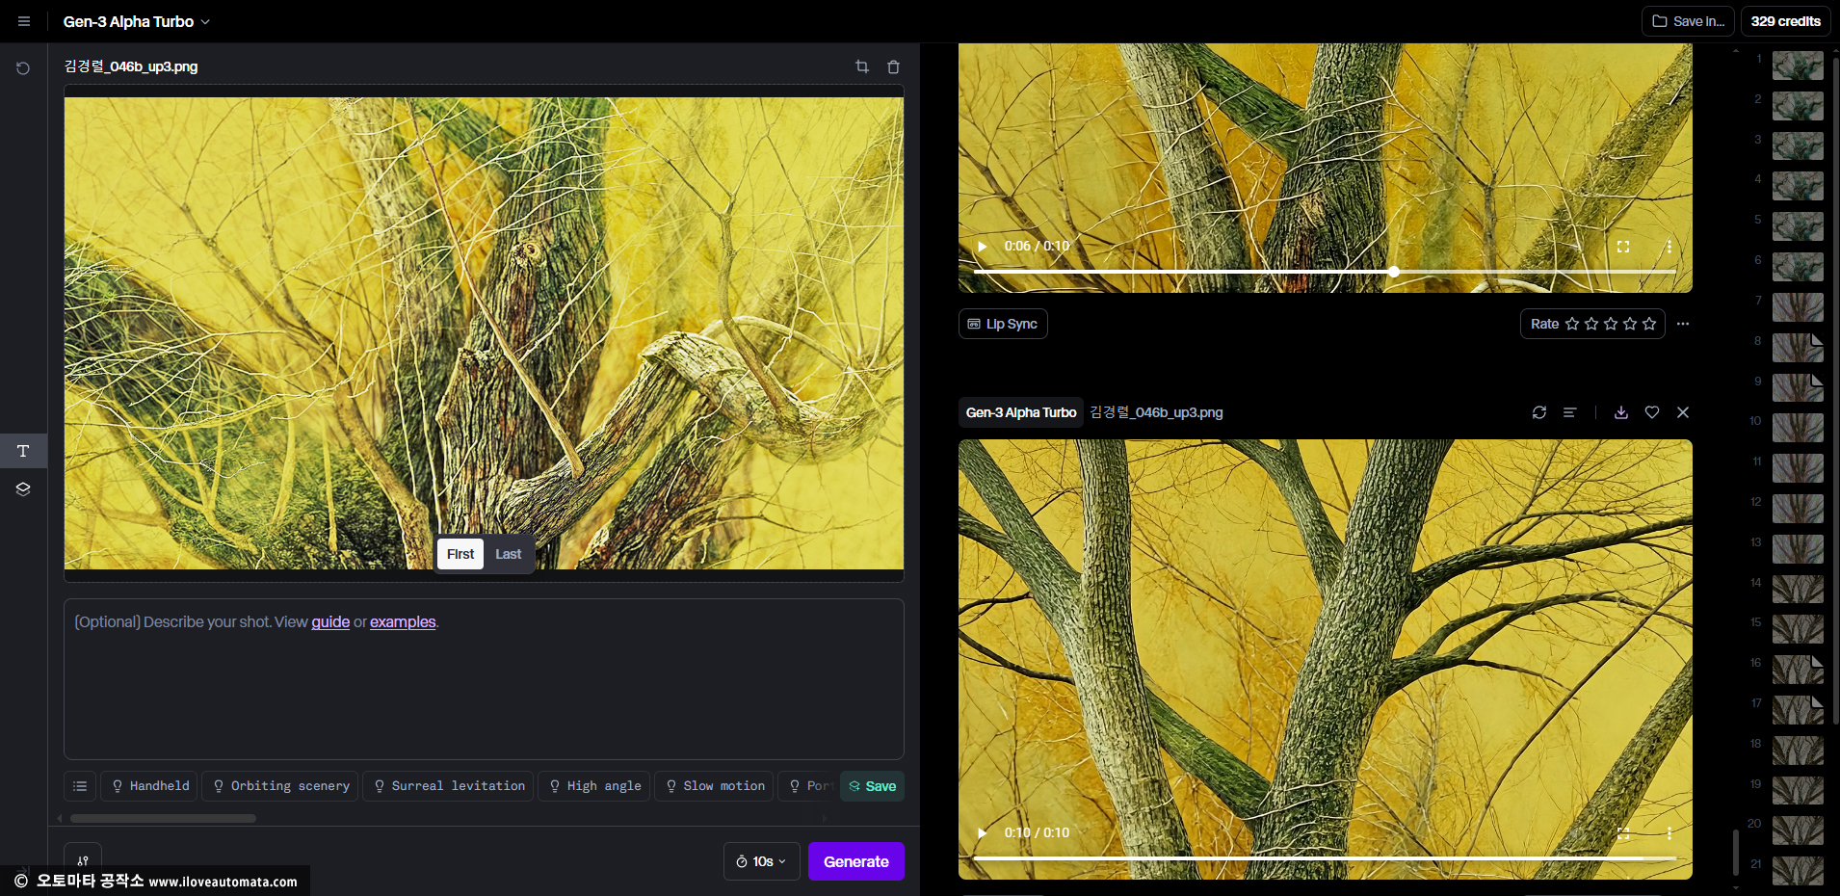Show the prompt details lines icon
The image size is (1840, 896).
pos(1569,412)
